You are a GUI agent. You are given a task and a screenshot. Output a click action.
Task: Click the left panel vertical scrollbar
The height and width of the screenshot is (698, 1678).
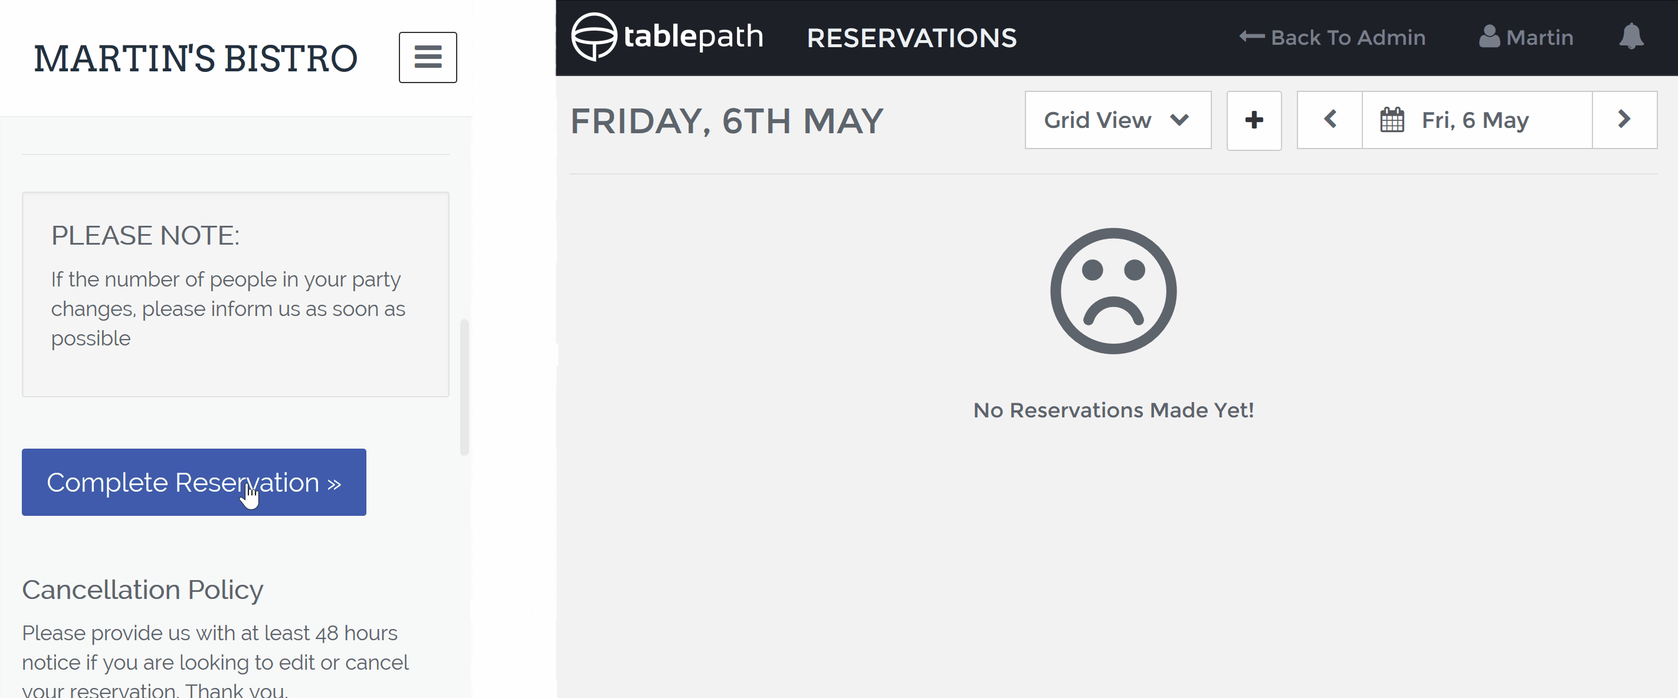pyautogui.click(x=464, y=387)
